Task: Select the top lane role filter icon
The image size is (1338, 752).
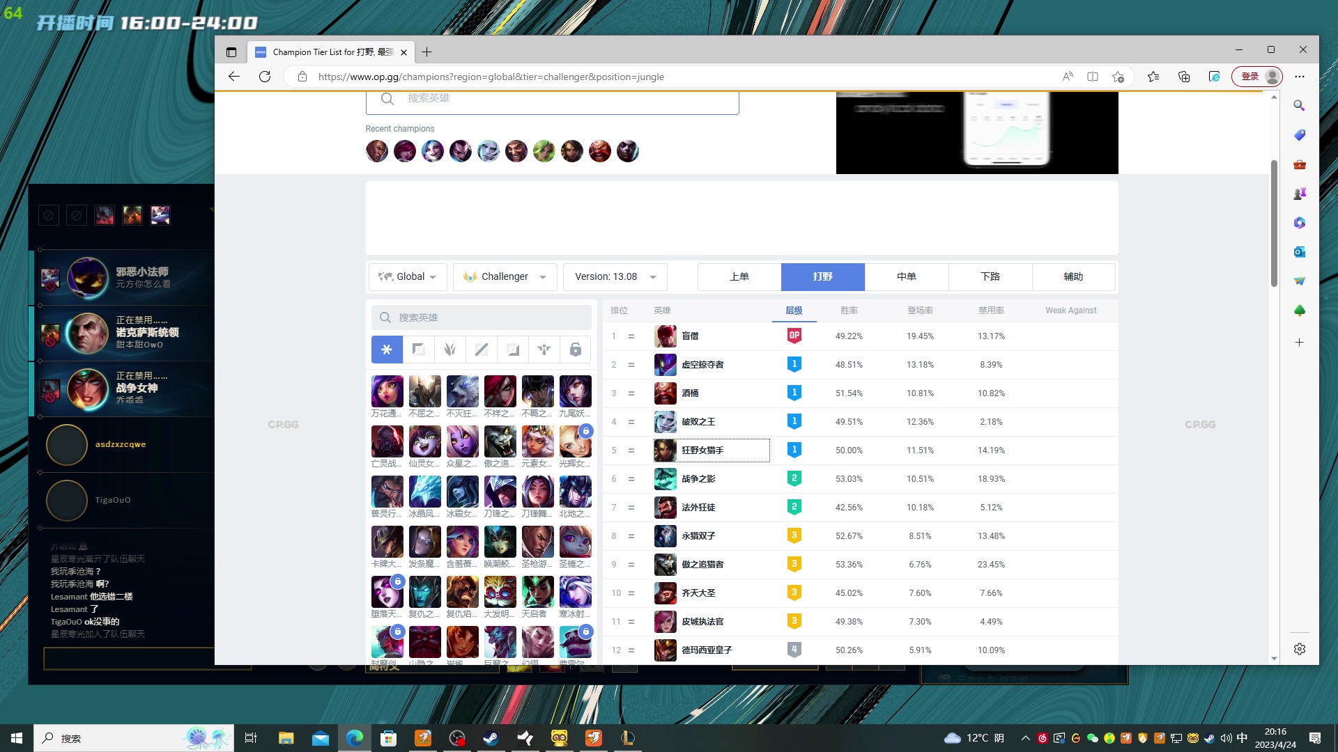Action: click(x=418, y=350)
